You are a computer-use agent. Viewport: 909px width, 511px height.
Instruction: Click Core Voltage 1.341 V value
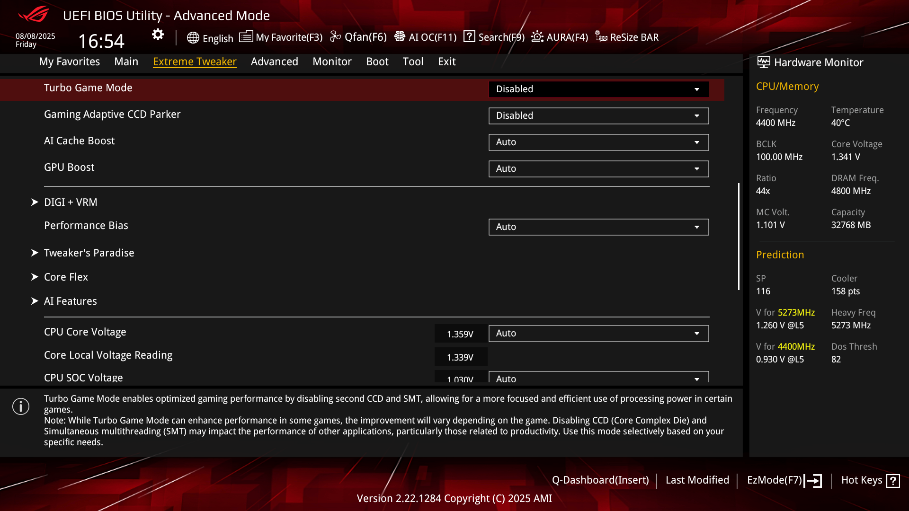[x=846, y=157]
